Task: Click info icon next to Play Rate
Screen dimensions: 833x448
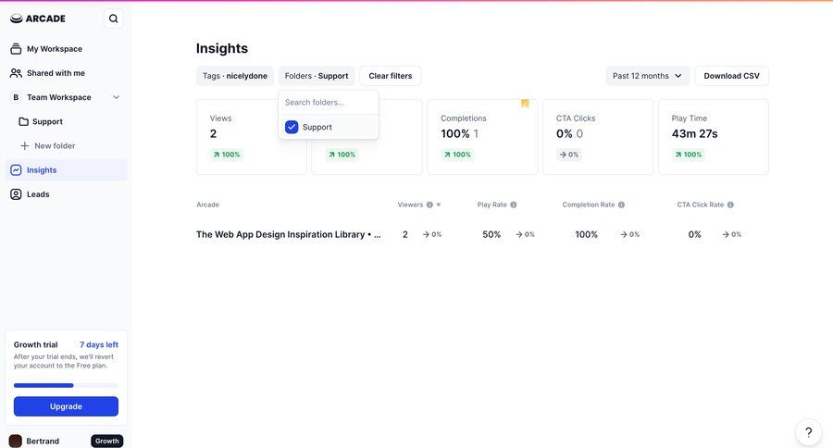Action: [514, 205]
